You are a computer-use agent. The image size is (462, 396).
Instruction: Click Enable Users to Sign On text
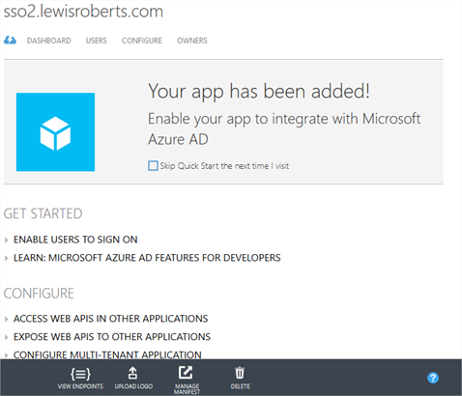[x=75, y=240]
